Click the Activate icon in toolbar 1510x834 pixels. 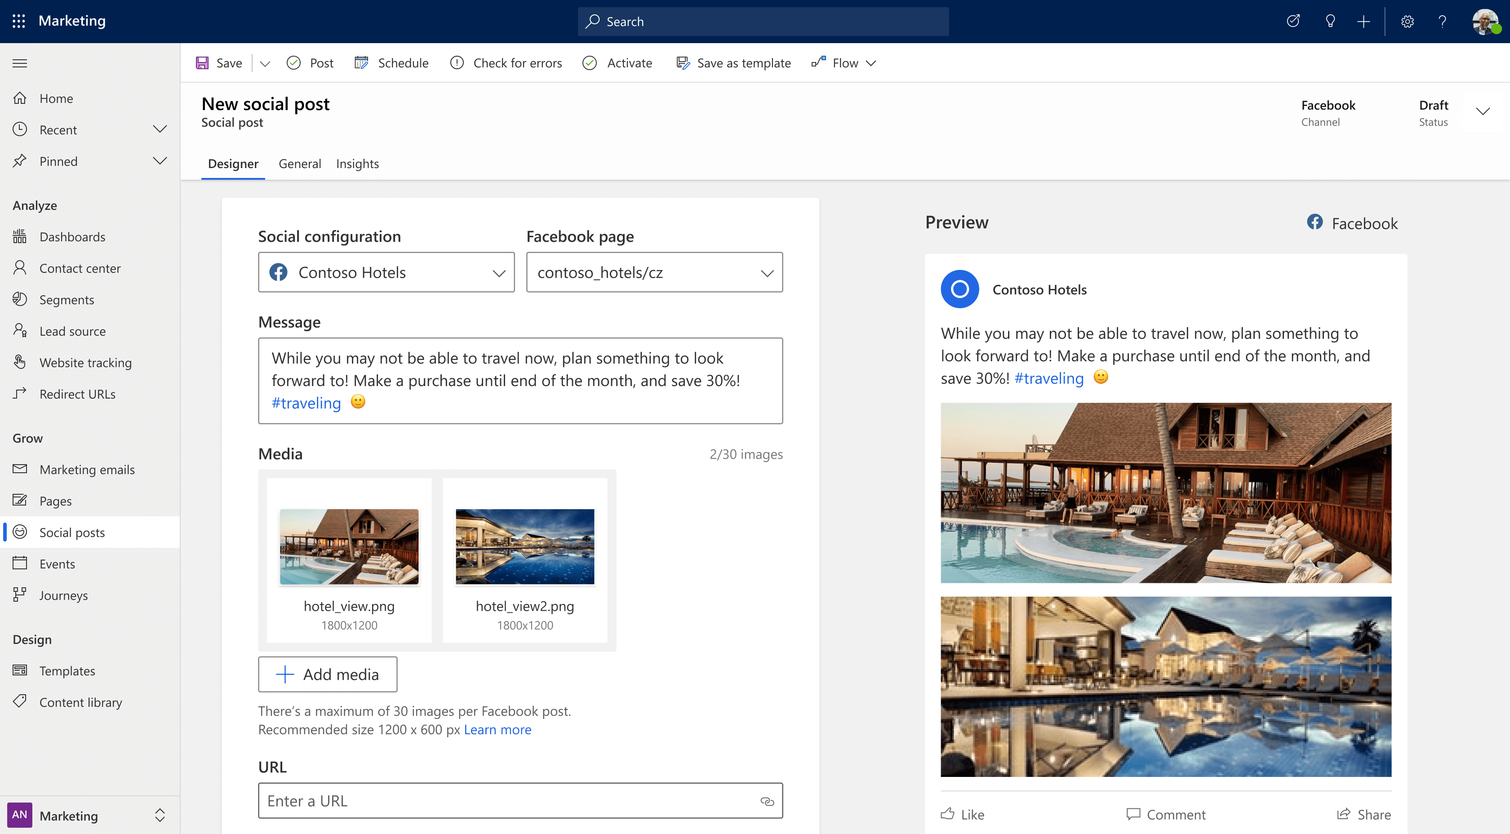[590, 62]
